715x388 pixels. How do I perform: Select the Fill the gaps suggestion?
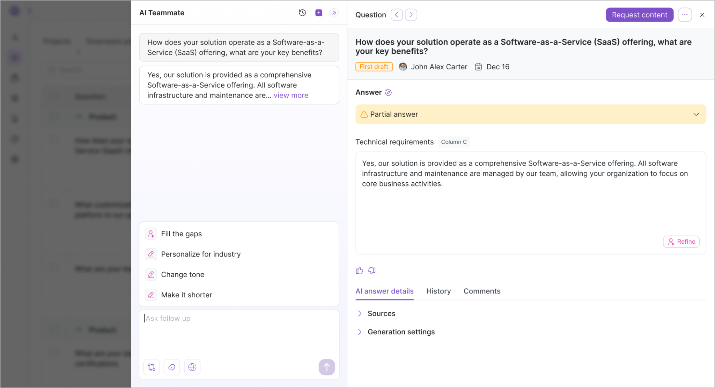coord(239,234)
